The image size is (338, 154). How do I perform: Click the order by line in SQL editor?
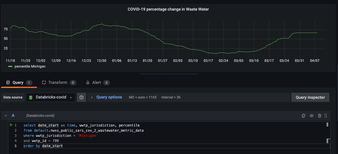pos(43,146)
